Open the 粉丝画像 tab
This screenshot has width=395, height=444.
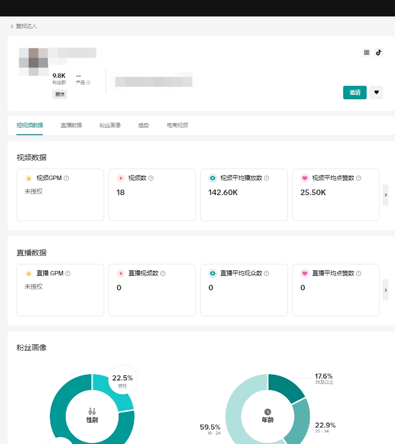pyautogui.click(x=110, y=125)
